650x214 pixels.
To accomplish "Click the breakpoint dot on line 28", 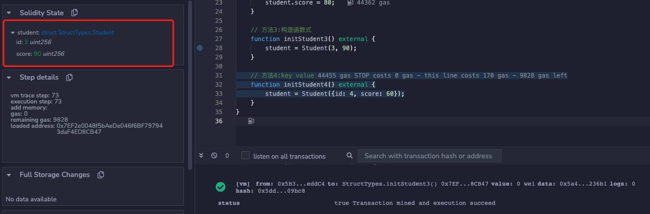I will point(200,48).
